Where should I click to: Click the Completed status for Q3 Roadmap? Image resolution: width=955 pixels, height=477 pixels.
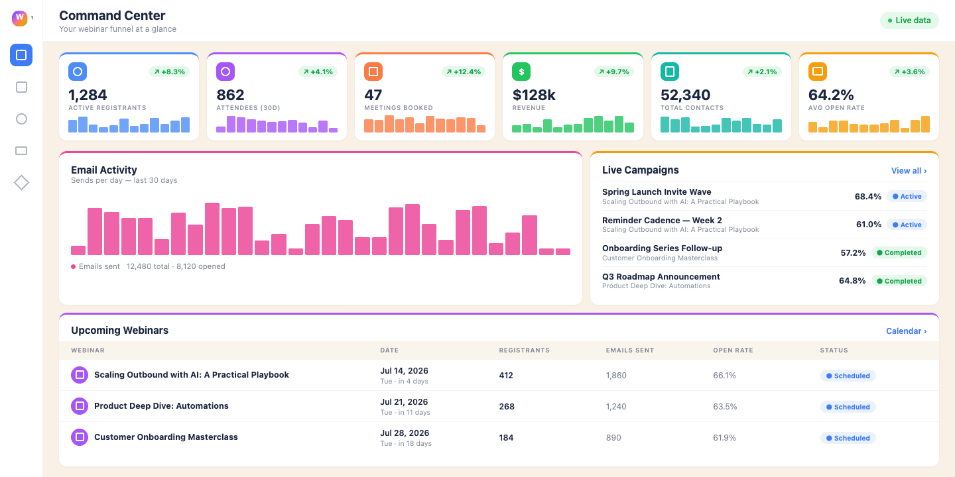point(899,281)
